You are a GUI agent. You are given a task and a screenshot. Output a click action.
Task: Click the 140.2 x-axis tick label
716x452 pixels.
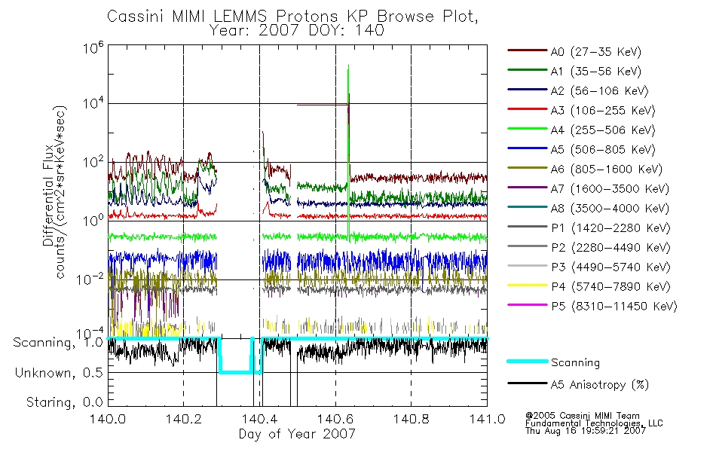point(184,419)
